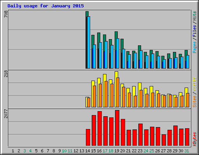
Task: Click the red KBytes bar for day 27
Action: tap(164, 140)
